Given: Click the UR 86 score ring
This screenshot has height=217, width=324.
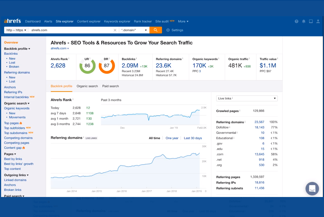Looking at the screenshot, I should (x=88, y=66).
